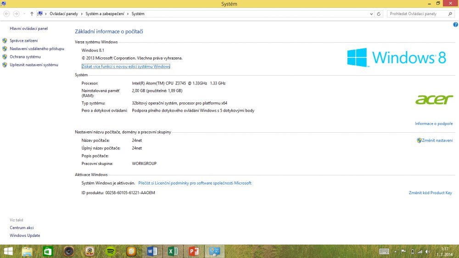Click Změnit kód Product Key
459x258 pixels.
431,193
